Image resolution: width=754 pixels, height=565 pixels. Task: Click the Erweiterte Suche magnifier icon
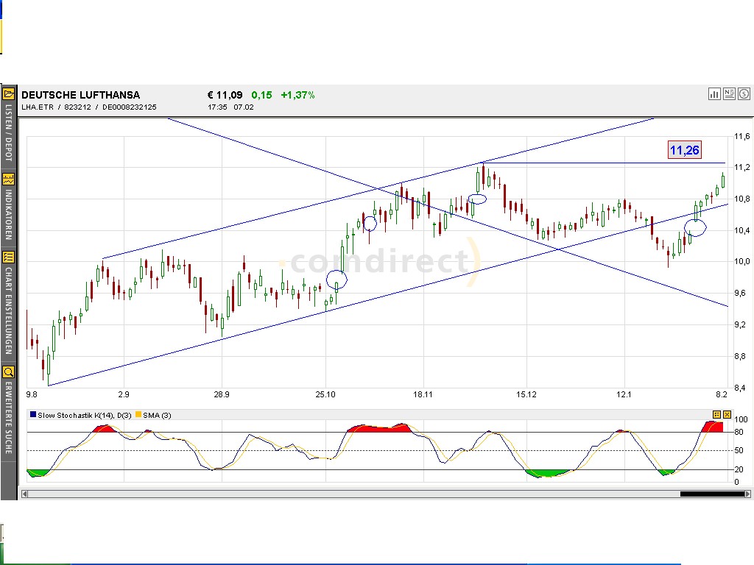tap(8, 372)
